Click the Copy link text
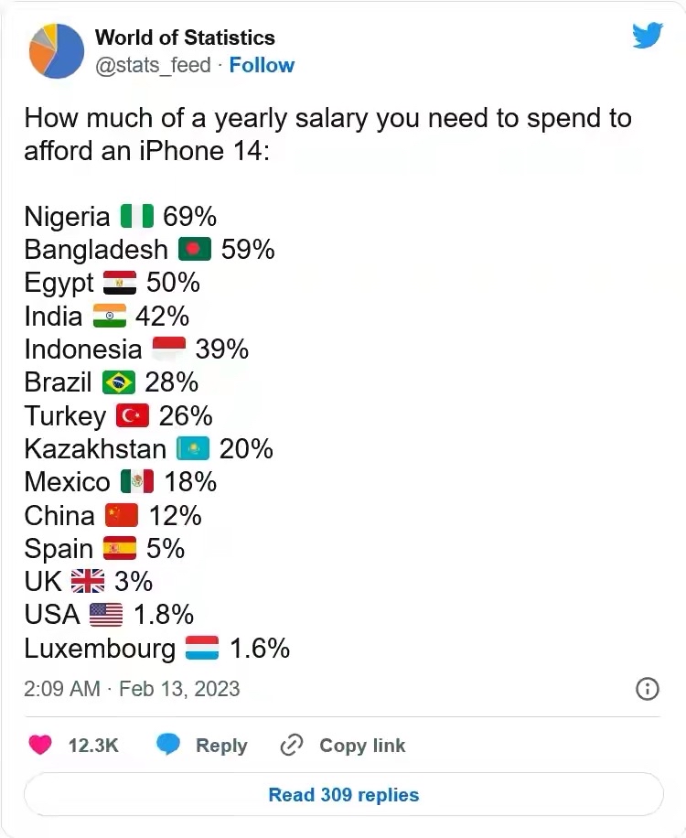Viewport: 686px width, 838px height. [362, 746]
